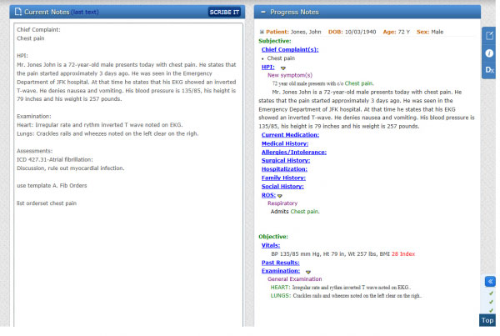Open the Allergies/Intolerance link
Viewport: 500px width, 336px height.
[296, 152]
